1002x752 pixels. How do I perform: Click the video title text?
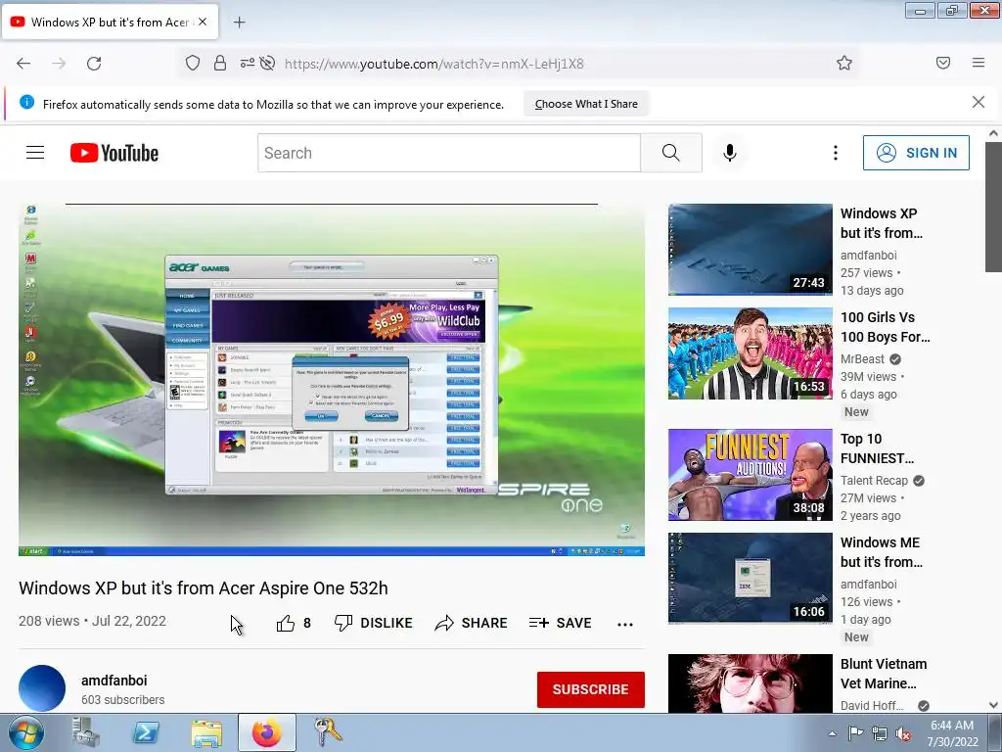pyautogui.click(x=204, y=588)
